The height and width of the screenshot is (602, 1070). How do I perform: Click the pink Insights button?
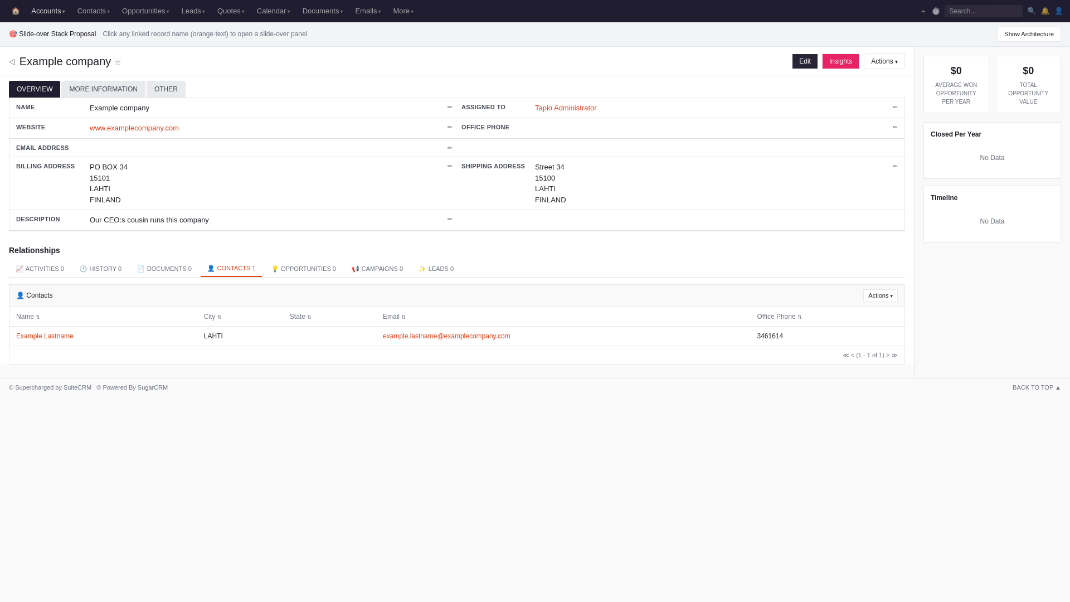(x=840, y=61)
